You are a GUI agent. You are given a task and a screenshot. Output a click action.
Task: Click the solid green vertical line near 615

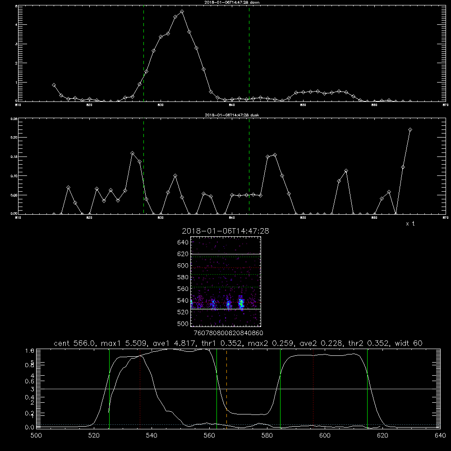(x=367, y=388)
